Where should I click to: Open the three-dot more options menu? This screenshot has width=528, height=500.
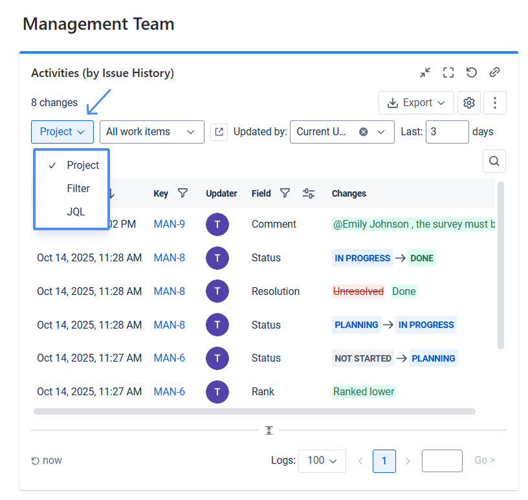(495, 103)
